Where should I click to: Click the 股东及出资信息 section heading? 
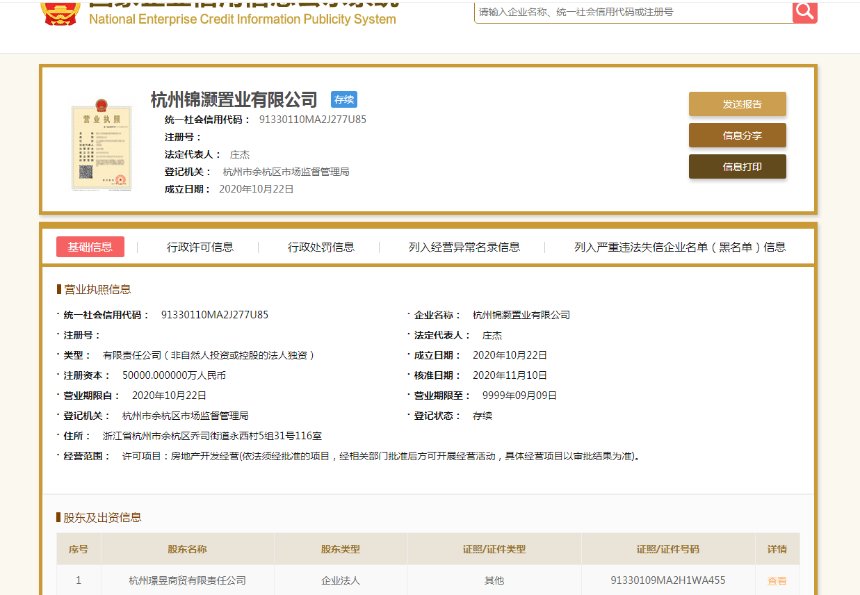click(x=103, y=518)
